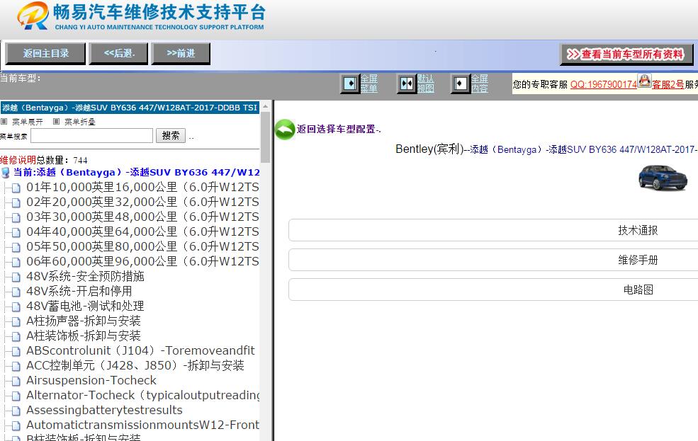
Task: Click the 搜索 search button
Action: [171, 136]
